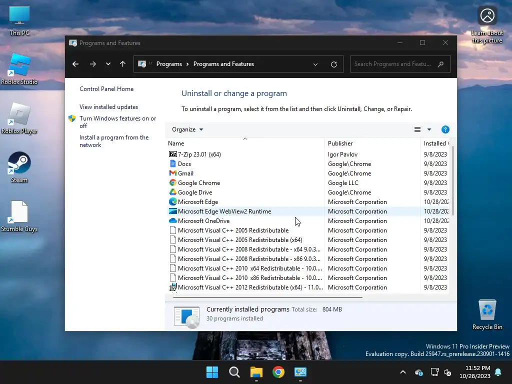
Task: Select the Microsoft OneDrive entry icon
Action: click(x=172, y=220)
